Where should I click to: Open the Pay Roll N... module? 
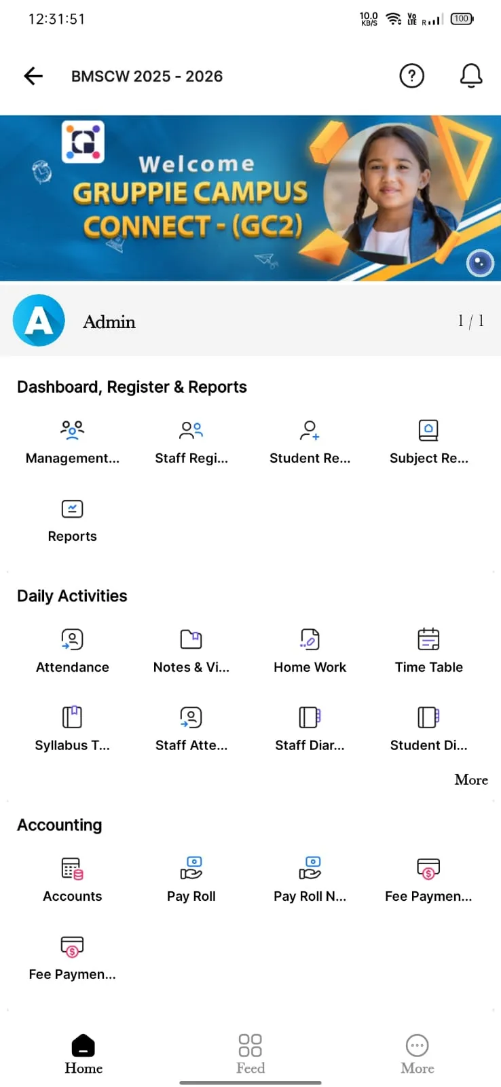[x=310, y=880]
